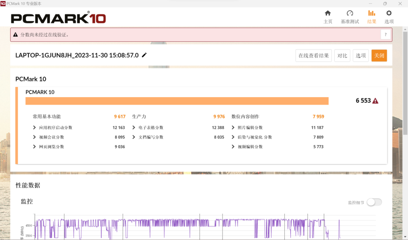Viewport: 408px width, 240px height.
Task: Expand the 网页浏览分数 row
Action: (x=34, y=147)
